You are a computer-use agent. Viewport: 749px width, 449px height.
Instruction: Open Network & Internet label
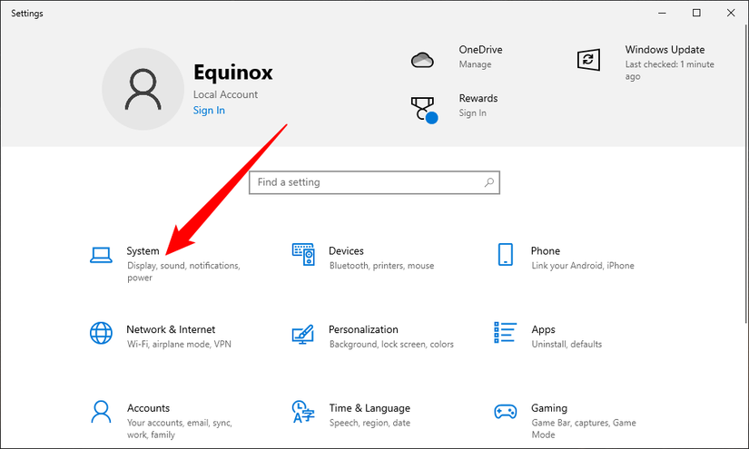point(171,329)
